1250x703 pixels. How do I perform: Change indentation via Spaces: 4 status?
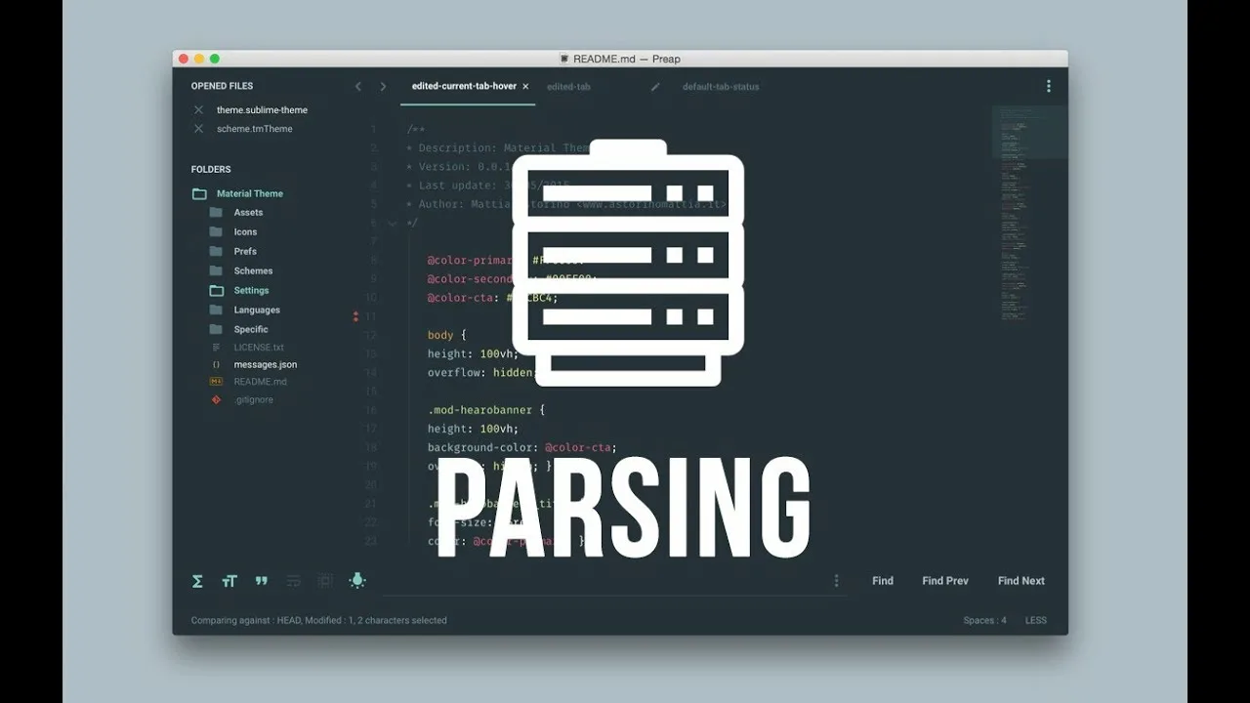pyautogui.click(x=984, y=620)
